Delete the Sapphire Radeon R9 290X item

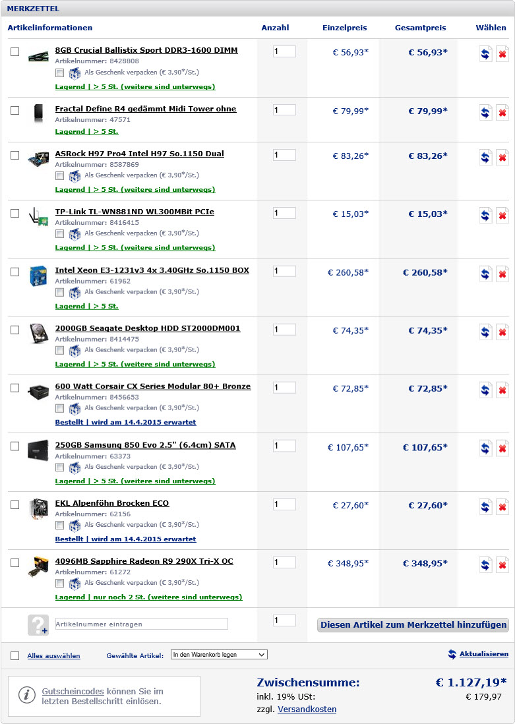coord(502,565)
